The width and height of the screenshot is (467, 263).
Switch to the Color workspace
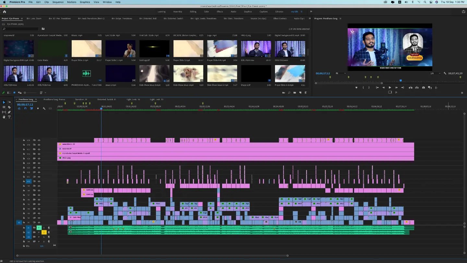click(x=206, y=12)
